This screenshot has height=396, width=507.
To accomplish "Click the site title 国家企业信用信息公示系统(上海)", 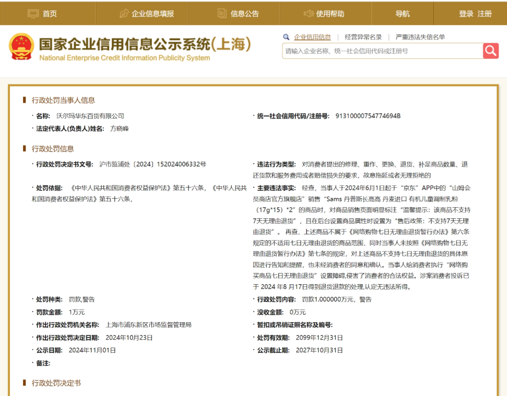I will [x=145, y=44].
